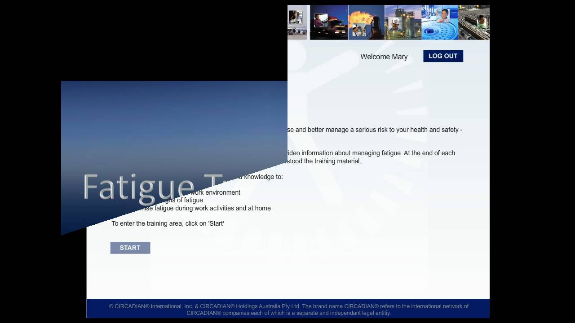
Task: Click the CIRCADIAN copyright footer text
Action: (x=288, y=310)
